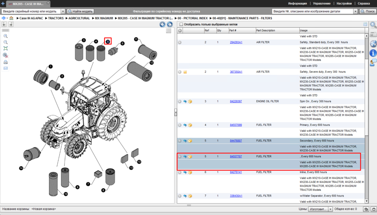The width and height of the screenshot is (377, 215).
Task: Open the part search field dropdown arrow
Action: click(356, 11)
